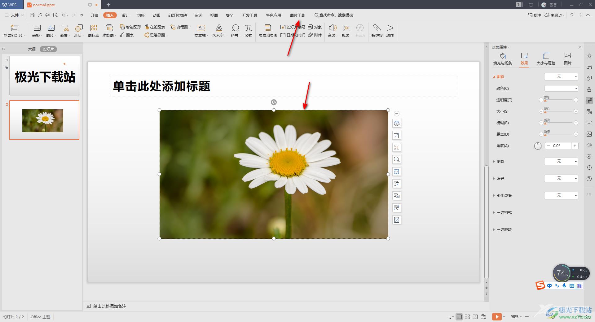Open the Picture Tools (图片工具) tab
The image size is (595, 322).
pos(297,15)
